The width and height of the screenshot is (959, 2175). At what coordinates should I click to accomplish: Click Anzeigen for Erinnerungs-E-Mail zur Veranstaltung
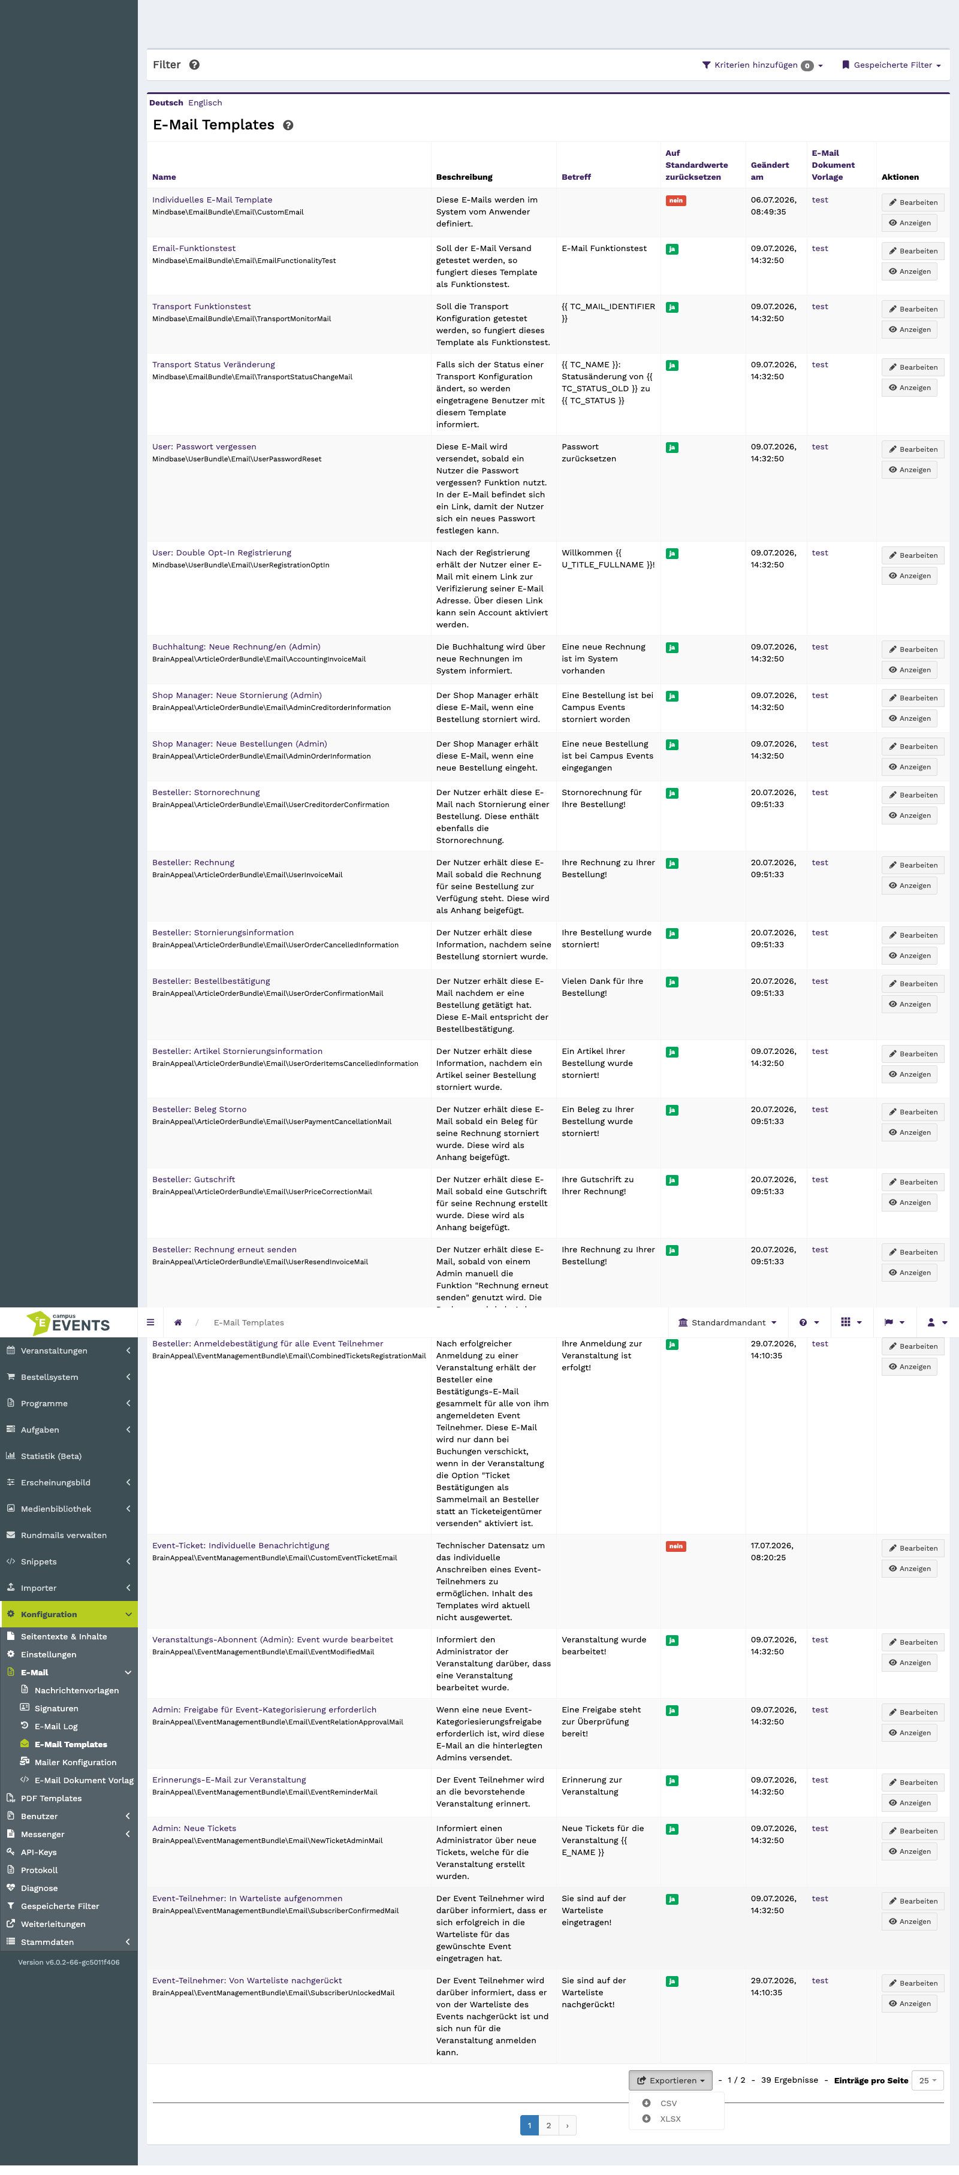pos(909,1804)
